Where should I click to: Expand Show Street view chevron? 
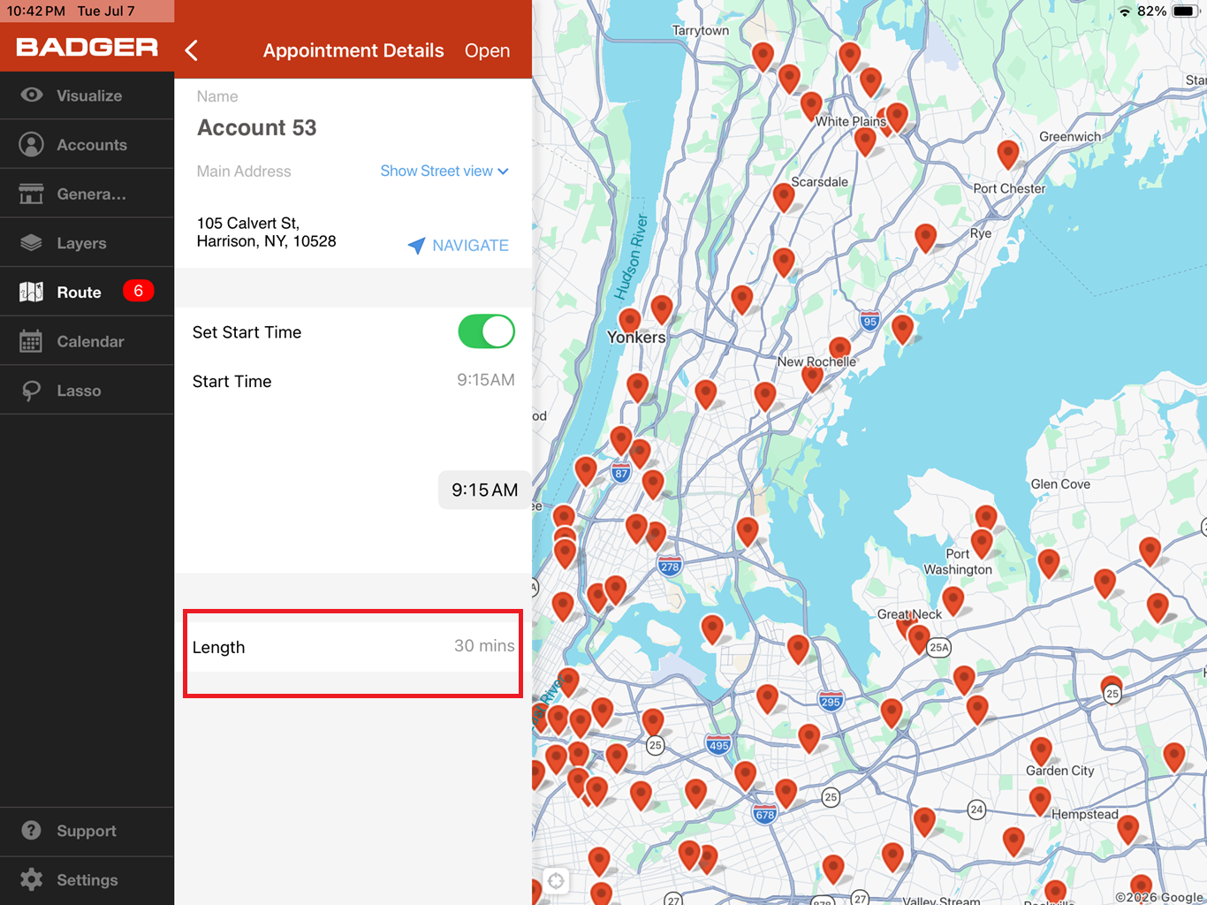503,171
